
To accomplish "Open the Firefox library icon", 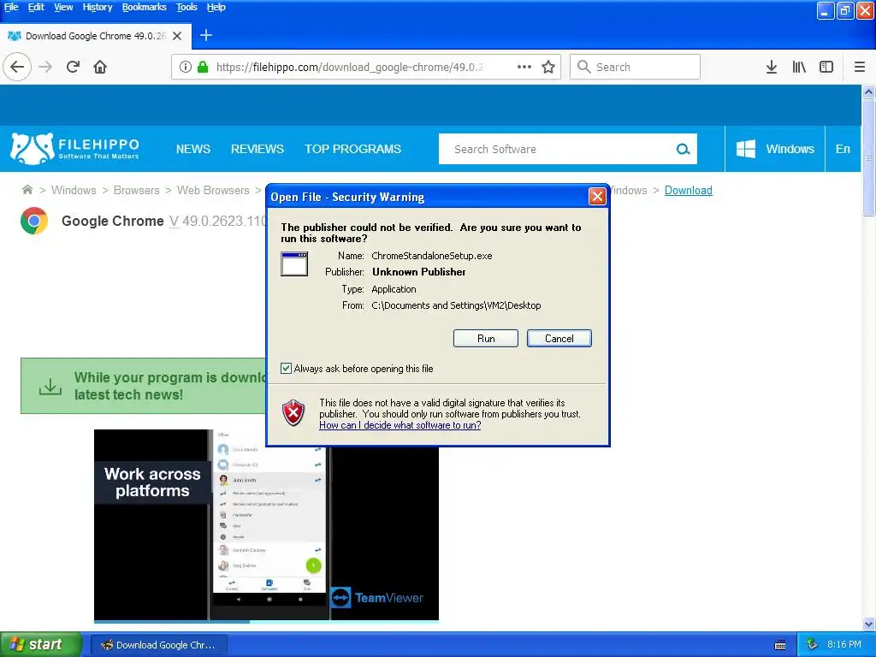I will tap(799, 67).
